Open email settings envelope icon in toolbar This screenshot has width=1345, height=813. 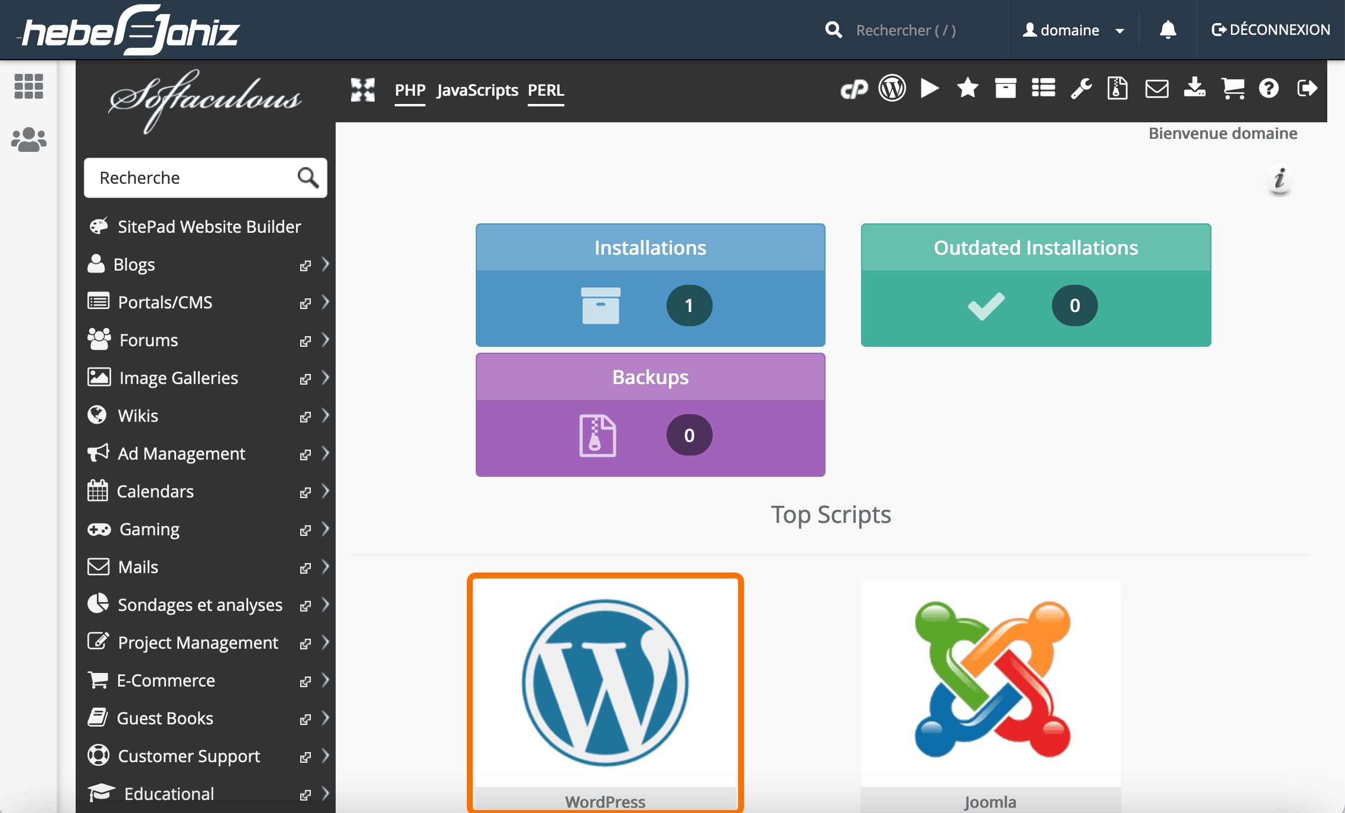click(1156, 89)
